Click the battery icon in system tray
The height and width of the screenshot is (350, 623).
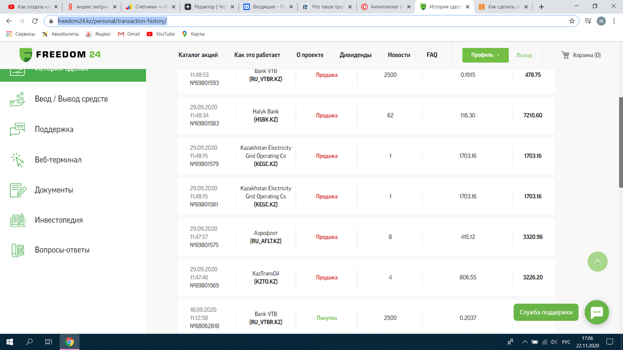point(536,342)
